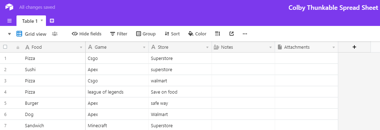Viewport: 380px width, 130px height.
Task: Click the lock icon in header
Action: point(18,47)
